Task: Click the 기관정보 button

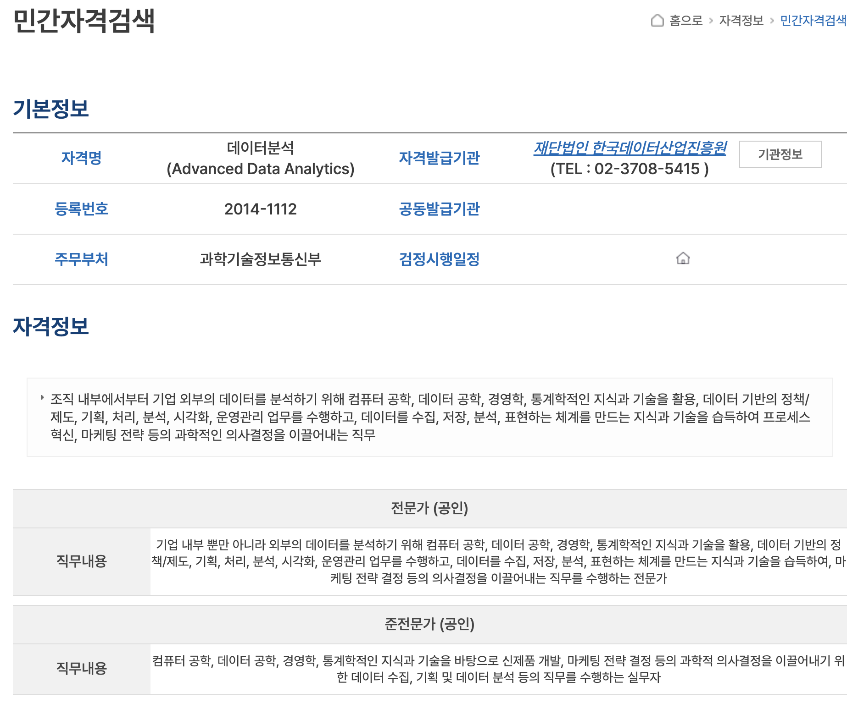Action: coord(780,154)
